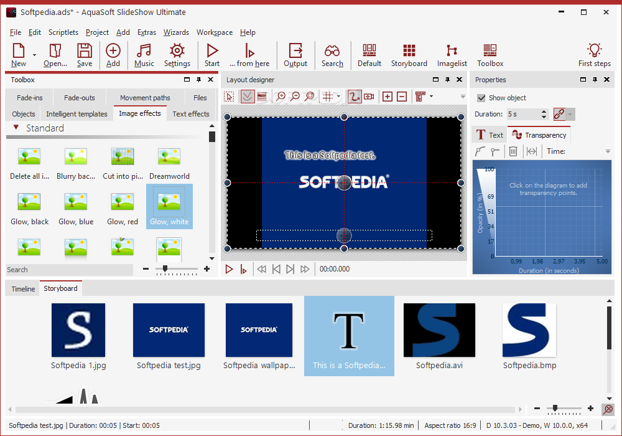The image size is (622, 436).
Task: Skip to the next frame in the preview controls
Action: click(x=290, y=269)
